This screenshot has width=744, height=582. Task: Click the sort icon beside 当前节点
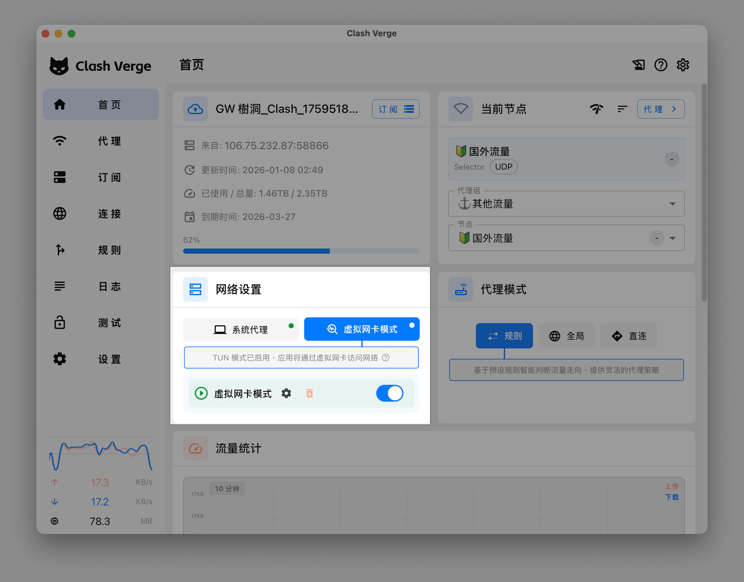[x=622, y=109]
